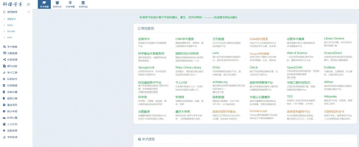
Task: Click the 共享资源 share icon in sidebar
Action: click(x=4, y=60)
